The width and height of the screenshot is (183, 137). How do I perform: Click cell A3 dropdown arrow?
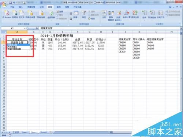29,43
